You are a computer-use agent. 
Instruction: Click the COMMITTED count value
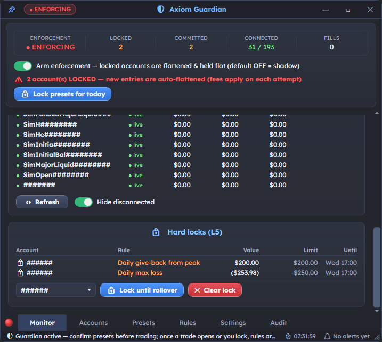(x=191, y=47)
